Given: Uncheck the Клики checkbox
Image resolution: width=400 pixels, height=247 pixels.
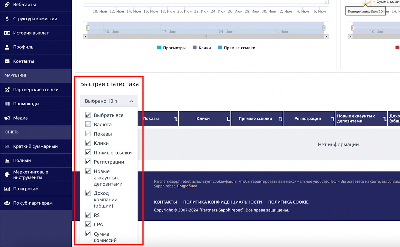Looking at the screenshot, I should [x=88, y=143].
